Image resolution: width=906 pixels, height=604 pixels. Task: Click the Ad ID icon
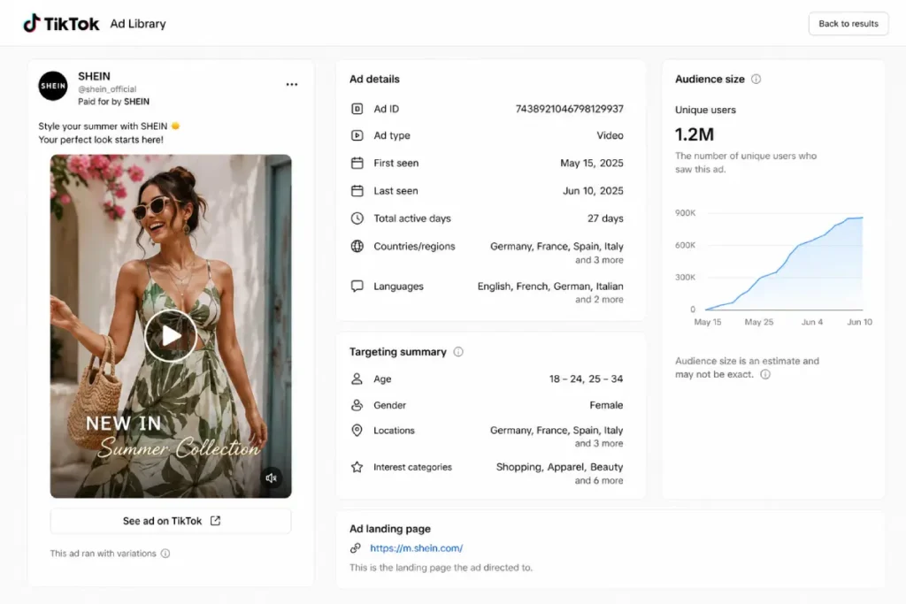point(357,109)
